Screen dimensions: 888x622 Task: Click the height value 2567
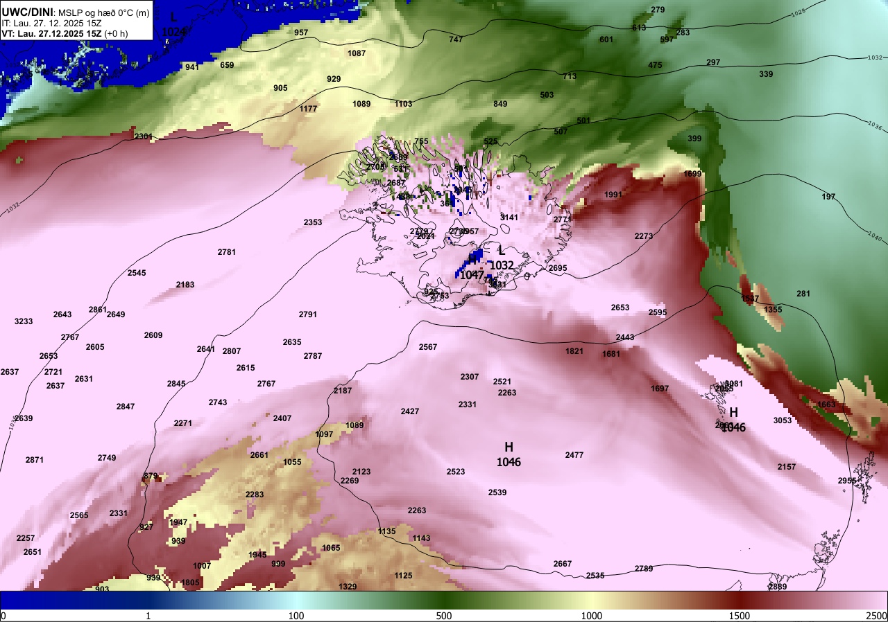pos(428,347)
